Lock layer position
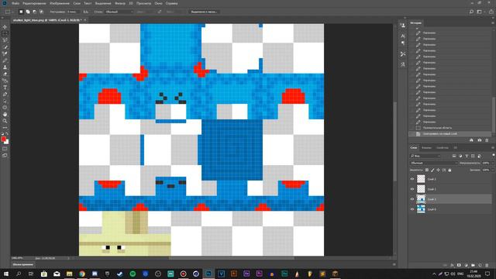496x279 pixels. click(x=438, y=170)
